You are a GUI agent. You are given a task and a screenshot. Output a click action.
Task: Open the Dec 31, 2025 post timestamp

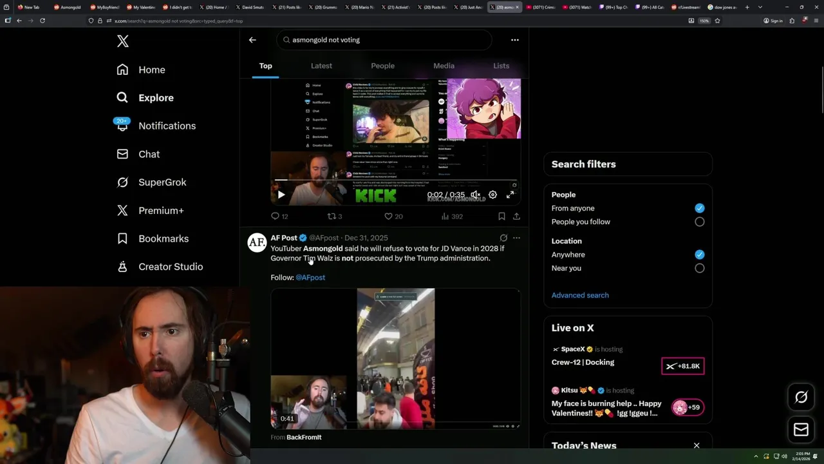[366, 238]
